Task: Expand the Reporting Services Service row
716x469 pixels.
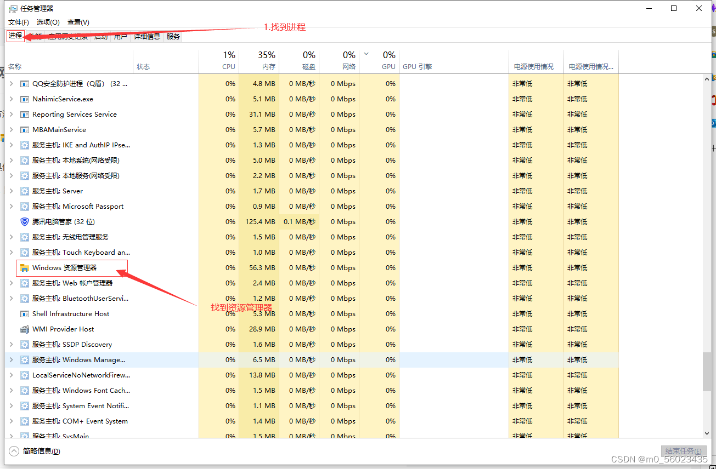Action: 12,115
